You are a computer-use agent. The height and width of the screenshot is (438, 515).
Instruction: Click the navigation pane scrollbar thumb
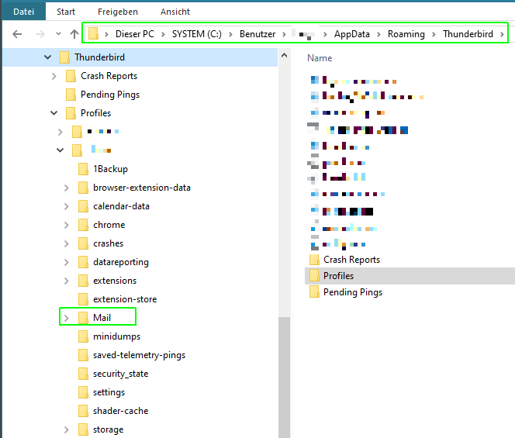point(285,377)
